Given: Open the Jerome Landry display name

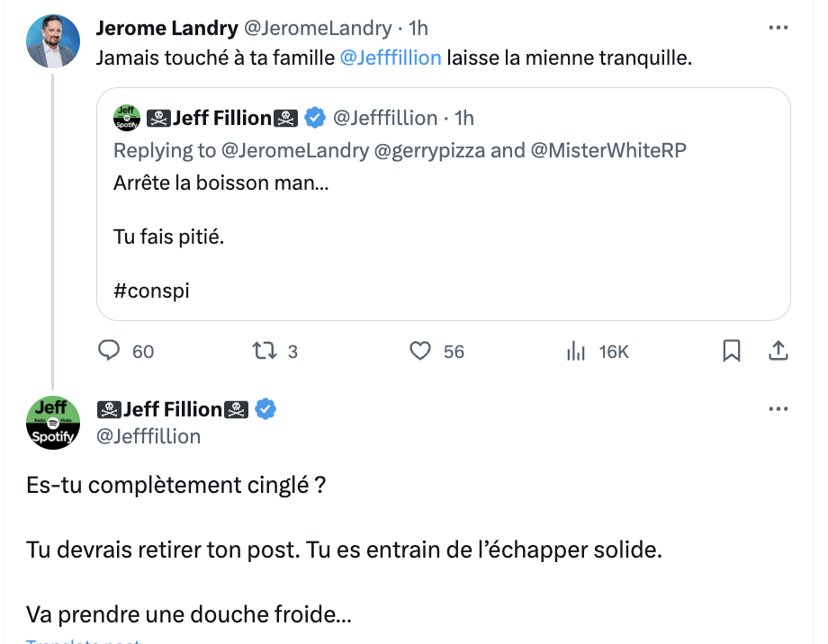Looking at the screenshot, I should tap(166, 28).
